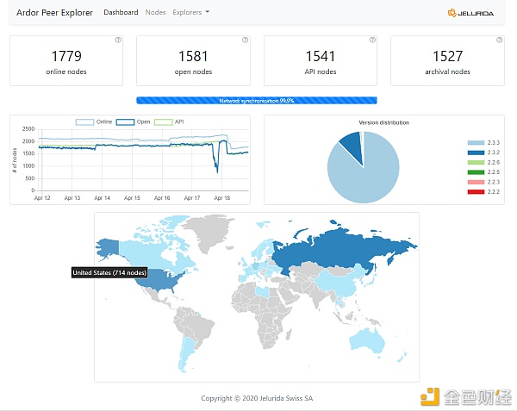Image resolution: width=517 pixels, height=411 pixels.
Task: Click the help icon on online nodes card
Action: tap(118, 40)
